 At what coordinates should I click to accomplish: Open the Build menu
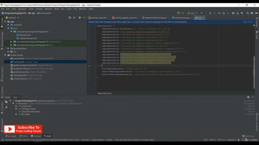point(57,9)
